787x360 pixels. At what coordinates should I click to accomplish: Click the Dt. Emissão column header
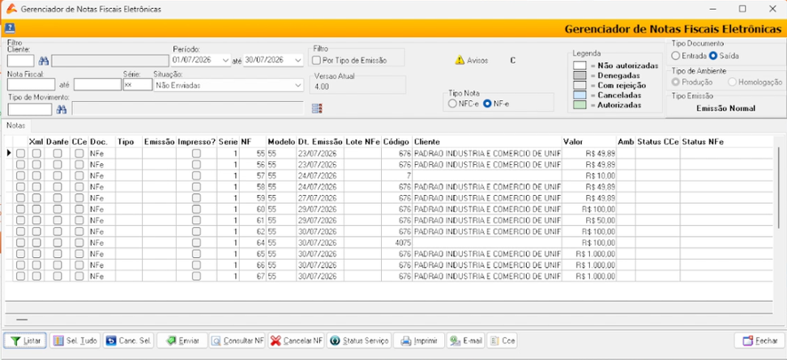click(x=321, y=142)
